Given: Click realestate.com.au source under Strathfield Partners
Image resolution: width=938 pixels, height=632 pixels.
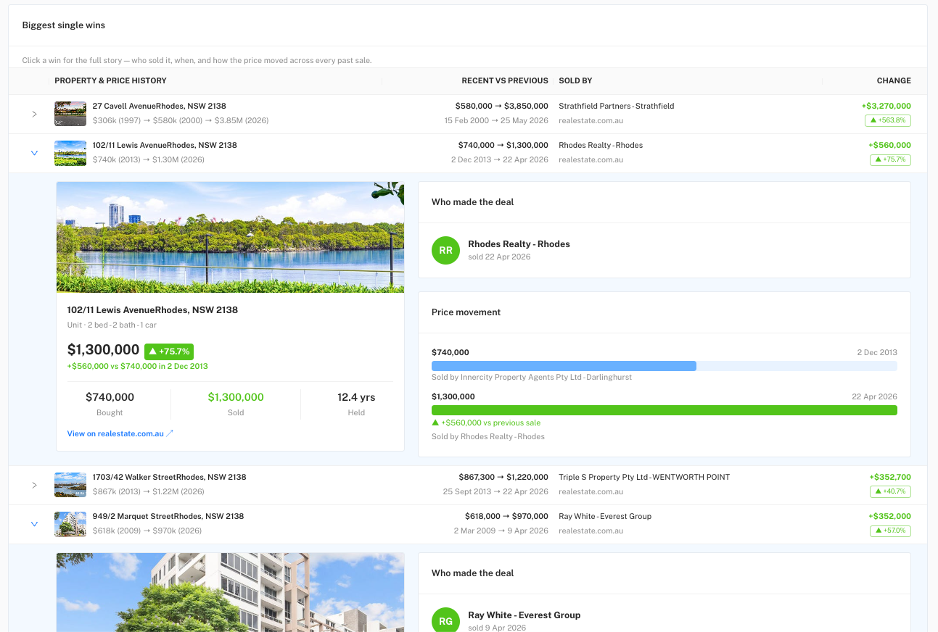Looking at the screenshot, I should tap(591, 120).
